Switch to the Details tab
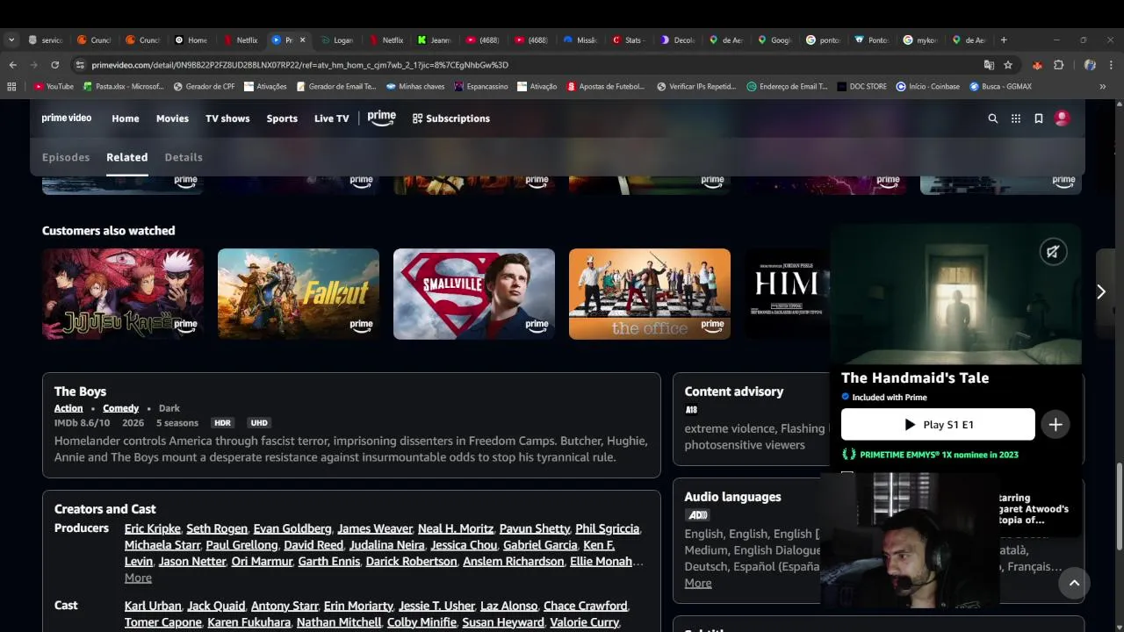The width and height of the screenshot is (1124, 632). tap(184, 157)
